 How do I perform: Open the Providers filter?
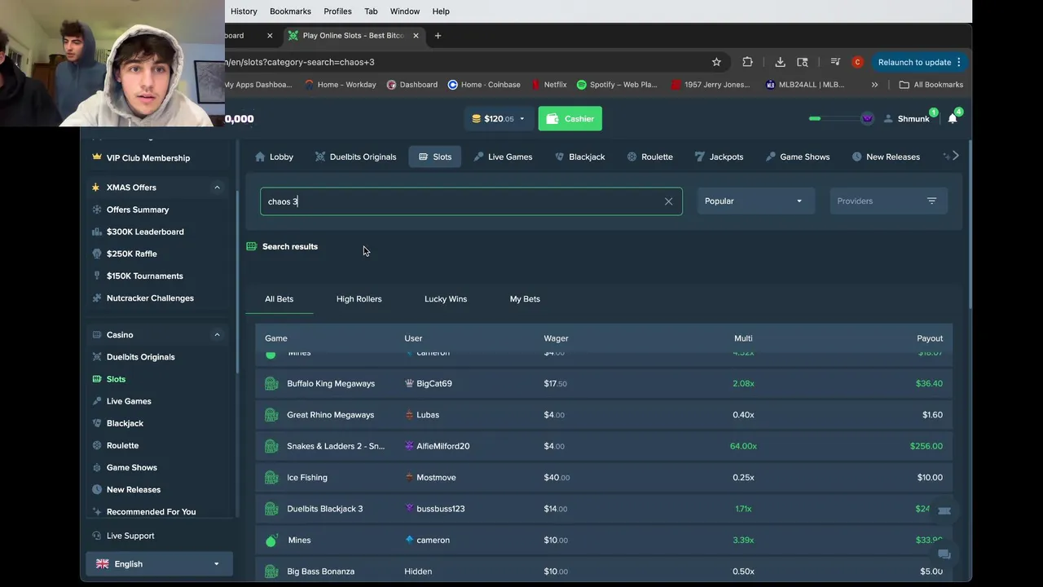point(888,201)
